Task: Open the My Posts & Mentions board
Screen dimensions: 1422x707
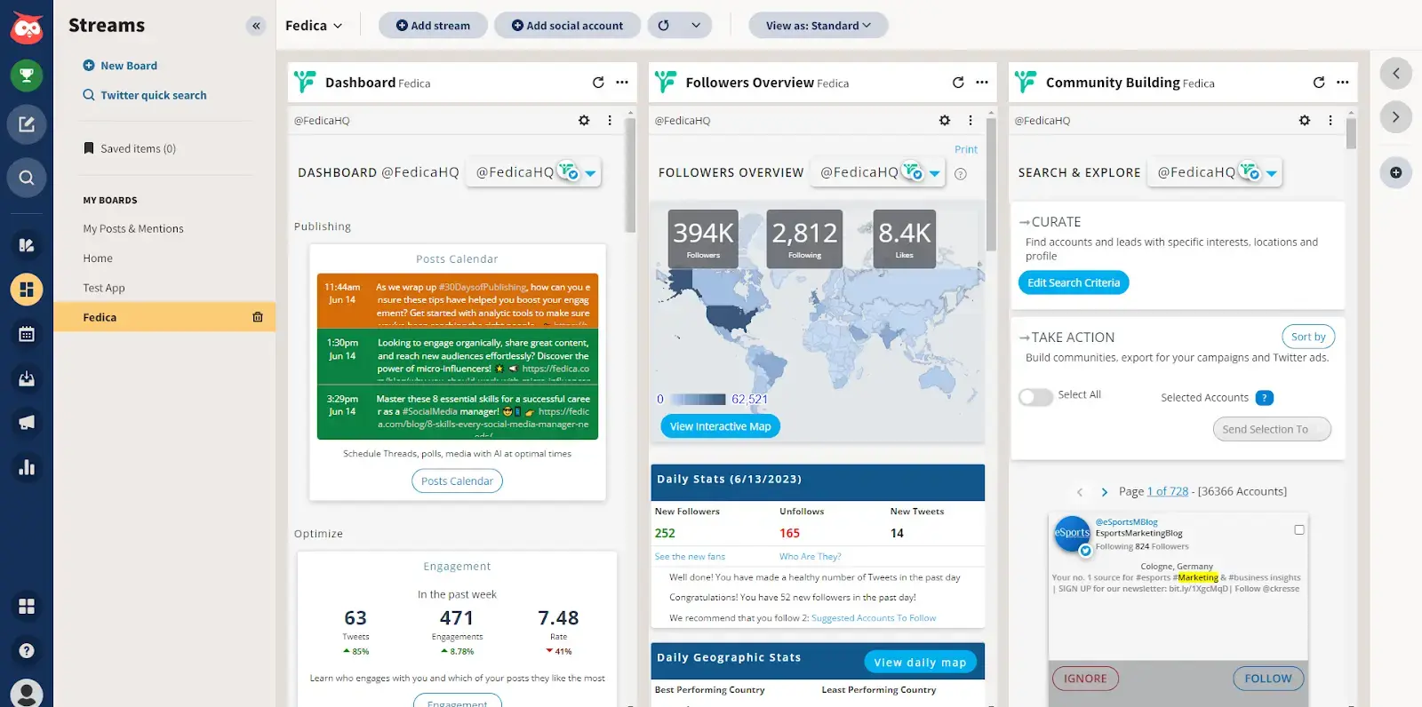Action: 133,228
